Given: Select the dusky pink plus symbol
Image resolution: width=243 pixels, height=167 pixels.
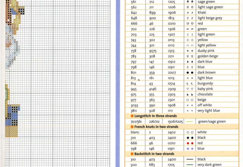Looking at the screenshot, I should click(x=189, y=50).
